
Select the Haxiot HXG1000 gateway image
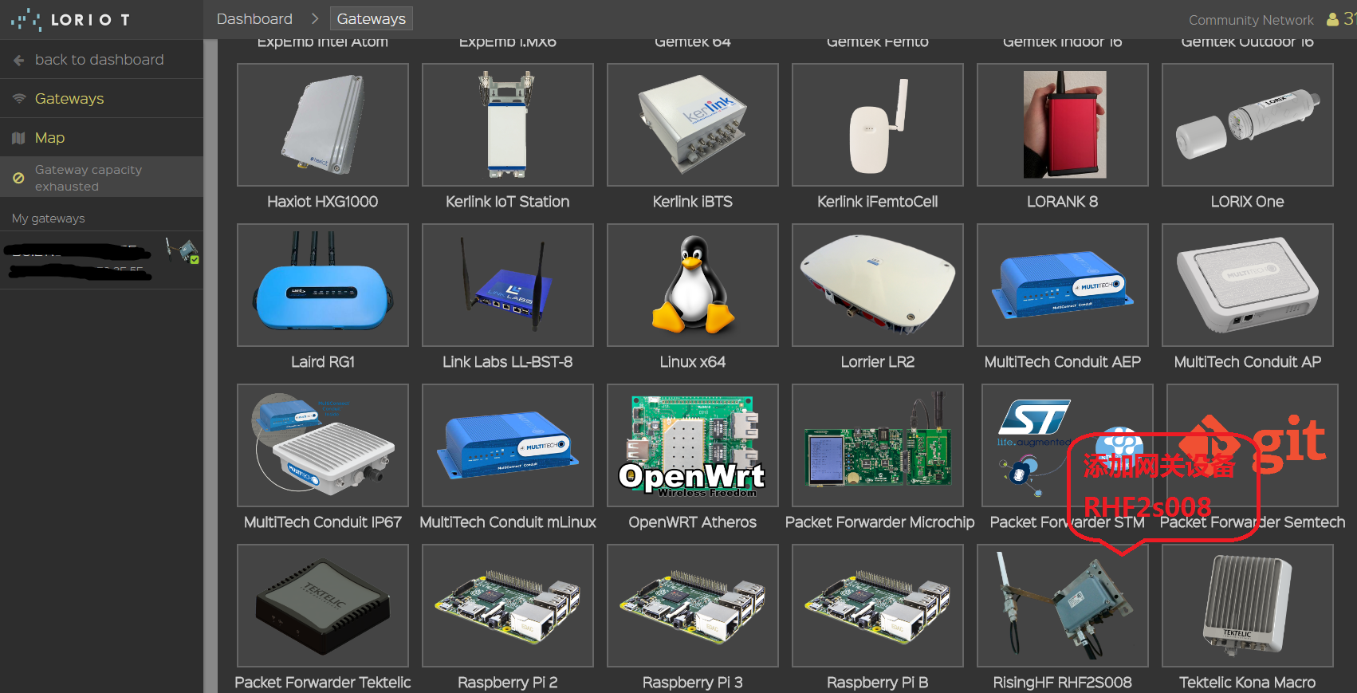click(323, 125)
